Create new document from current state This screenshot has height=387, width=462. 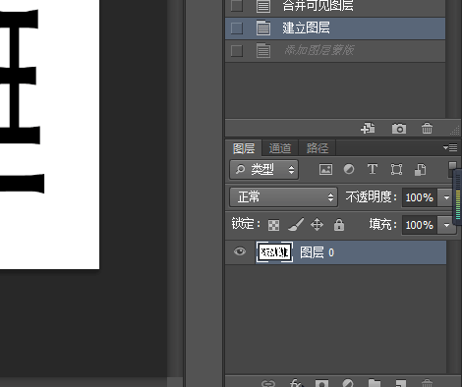coord(368,129)
